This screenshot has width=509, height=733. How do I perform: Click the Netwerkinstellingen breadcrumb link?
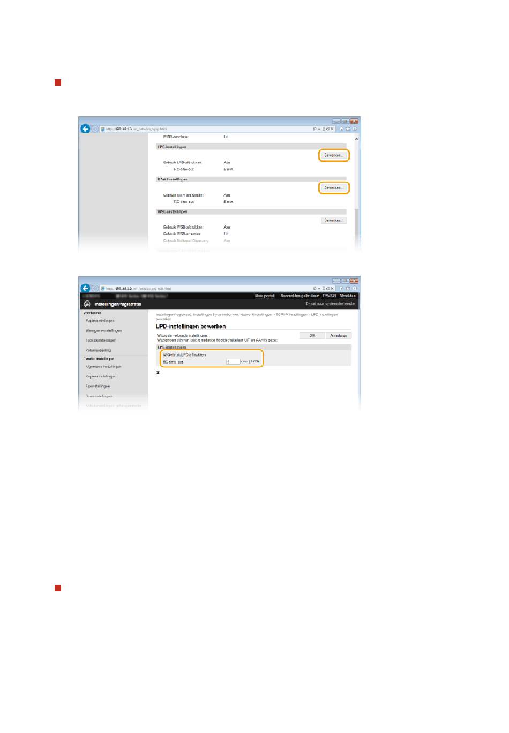point(256,315)
